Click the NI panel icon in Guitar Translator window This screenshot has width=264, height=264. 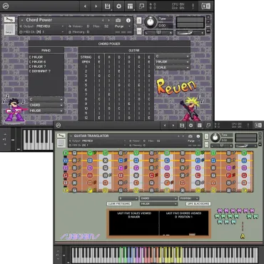tap(258, 126)
